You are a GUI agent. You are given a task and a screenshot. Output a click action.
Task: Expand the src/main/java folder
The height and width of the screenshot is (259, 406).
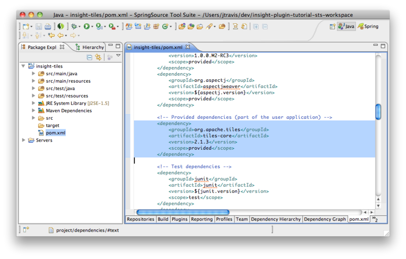click(x=33, y=74)
